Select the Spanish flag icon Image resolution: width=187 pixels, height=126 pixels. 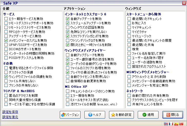click(x=176, y=124)
